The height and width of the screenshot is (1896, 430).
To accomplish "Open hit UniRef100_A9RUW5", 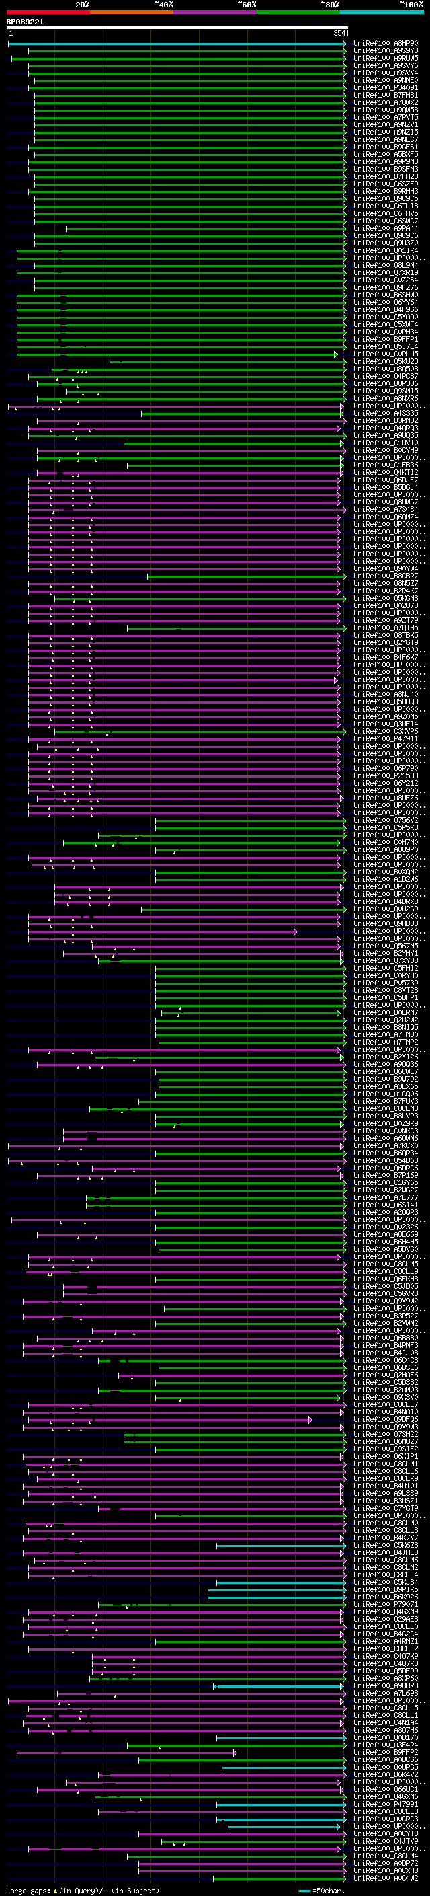I will [386, 59].
